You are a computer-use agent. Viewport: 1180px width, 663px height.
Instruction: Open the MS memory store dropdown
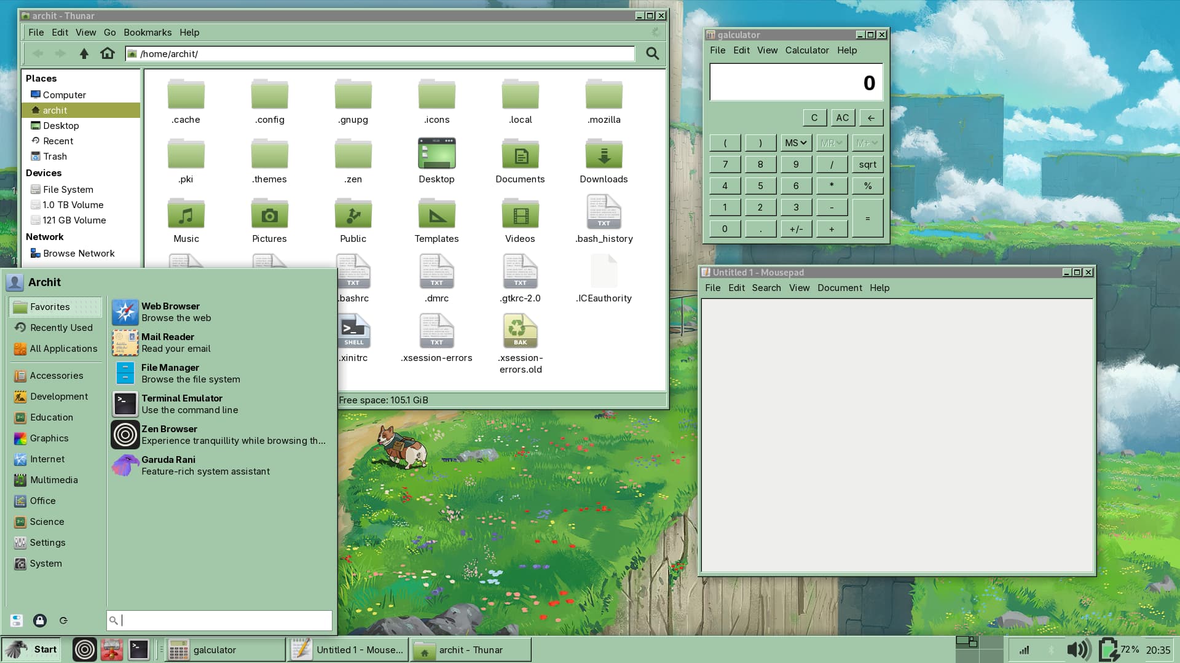point(795,143)
